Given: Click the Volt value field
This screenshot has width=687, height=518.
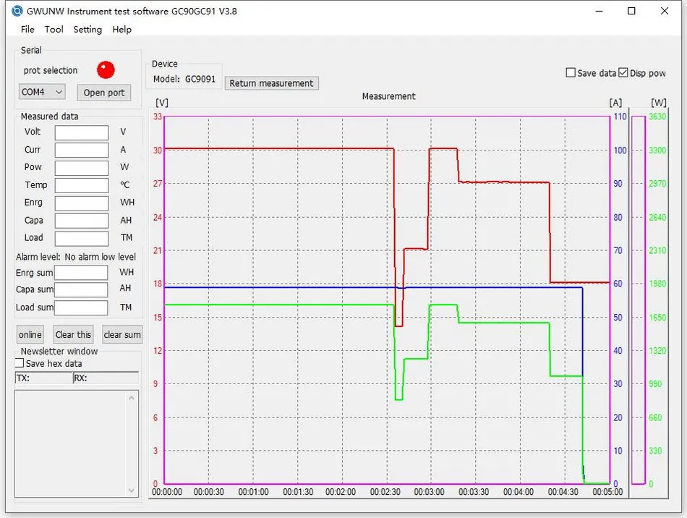Looking at the screenshot, I should tap(82, 132).
